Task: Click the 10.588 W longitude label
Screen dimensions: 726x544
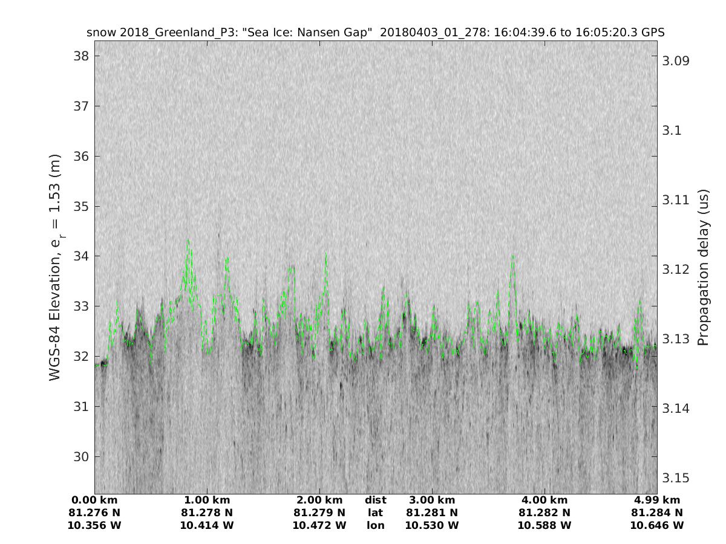Action: (x=544, y=525)
